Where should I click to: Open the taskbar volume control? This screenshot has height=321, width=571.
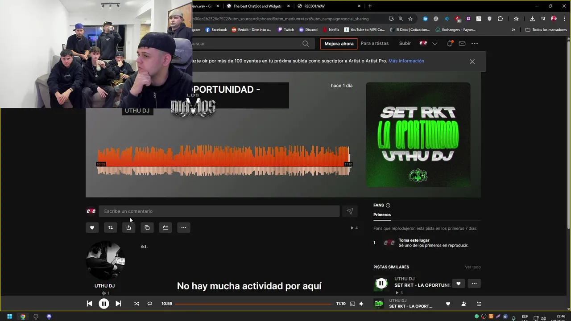pos(543,318)
